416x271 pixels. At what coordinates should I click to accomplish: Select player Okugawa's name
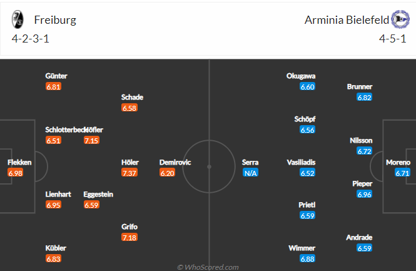[301, 76]
